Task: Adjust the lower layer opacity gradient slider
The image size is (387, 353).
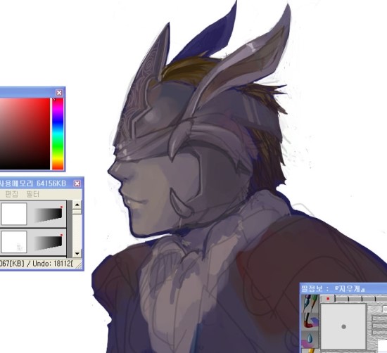Action: click(x=49, y=243)
